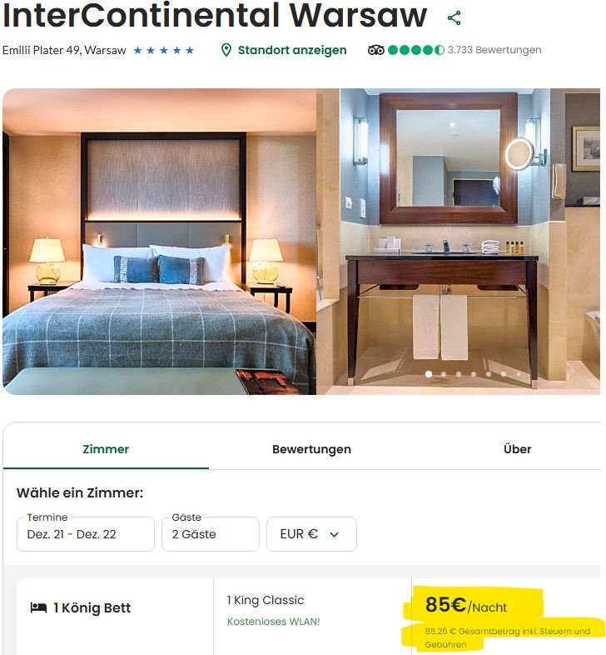Select the first carousel dot indicator
This screenshot has width=606, height=655.
pos(429,374)
